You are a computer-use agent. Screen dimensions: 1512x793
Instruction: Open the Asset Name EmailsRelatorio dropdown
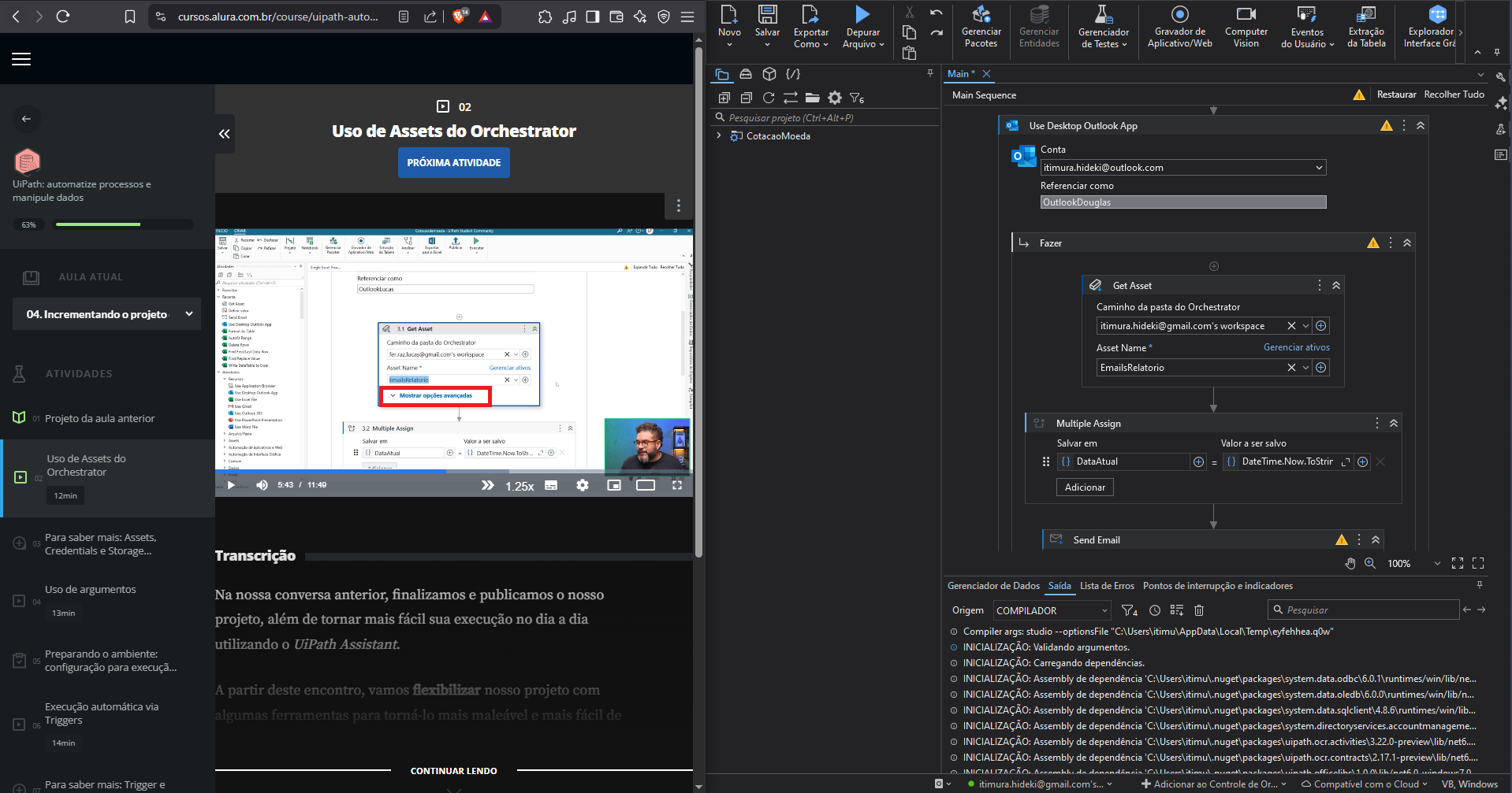tap(1305, 368)
